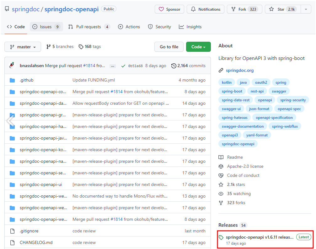Screen dimensions: 316x249
Task: Click the green check status icon
Action: pyautogui.click(x=123, y=66)
